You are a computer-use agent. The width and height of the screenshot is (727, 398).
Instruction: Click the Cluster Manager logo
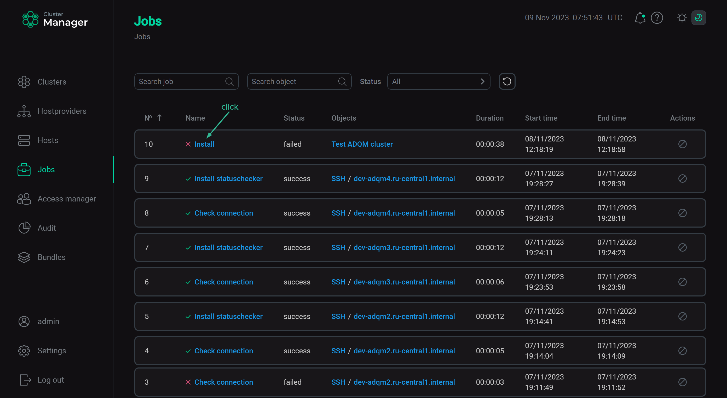tap(55, 19)
